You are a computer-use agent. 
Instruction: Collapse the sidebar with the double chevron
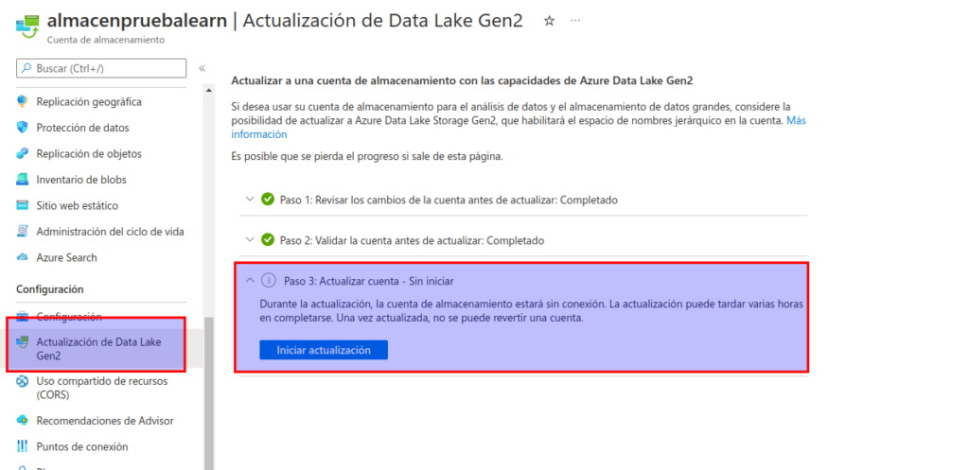coord(202,68)
